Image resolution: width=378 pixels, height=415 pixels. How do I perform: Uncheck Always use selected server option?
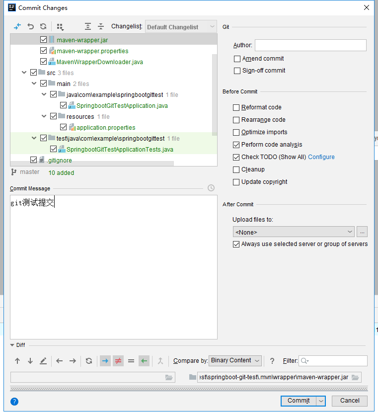click(236, 244)
